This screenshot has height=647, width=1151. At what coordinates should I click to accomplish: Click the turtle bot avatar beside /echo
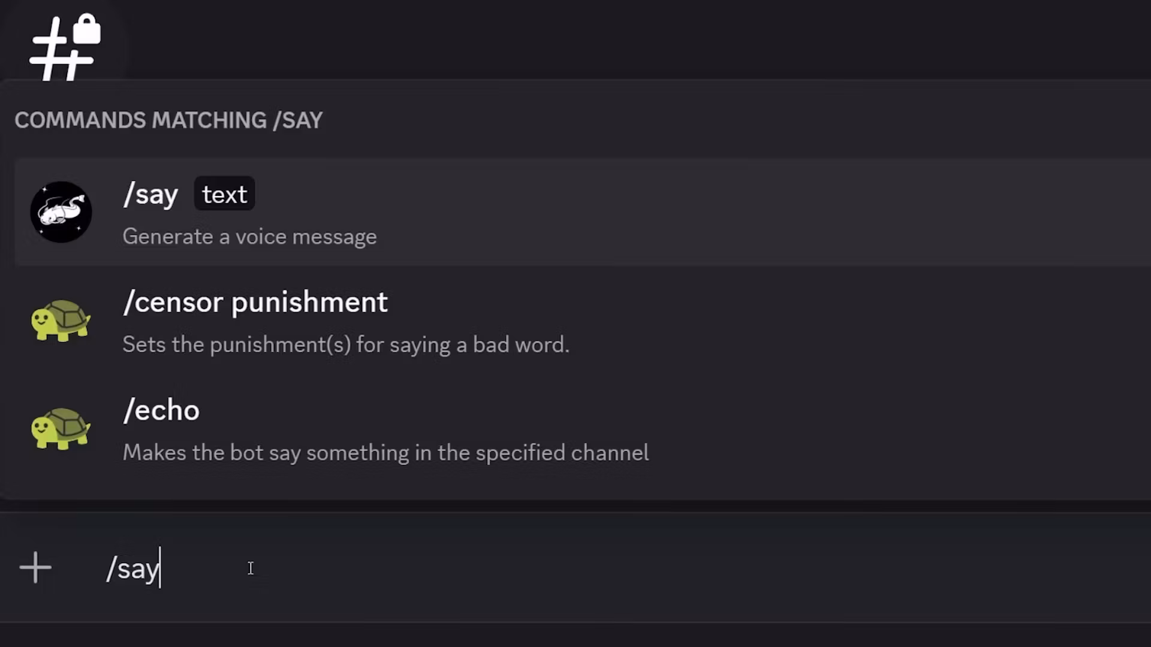coord(61,428)
